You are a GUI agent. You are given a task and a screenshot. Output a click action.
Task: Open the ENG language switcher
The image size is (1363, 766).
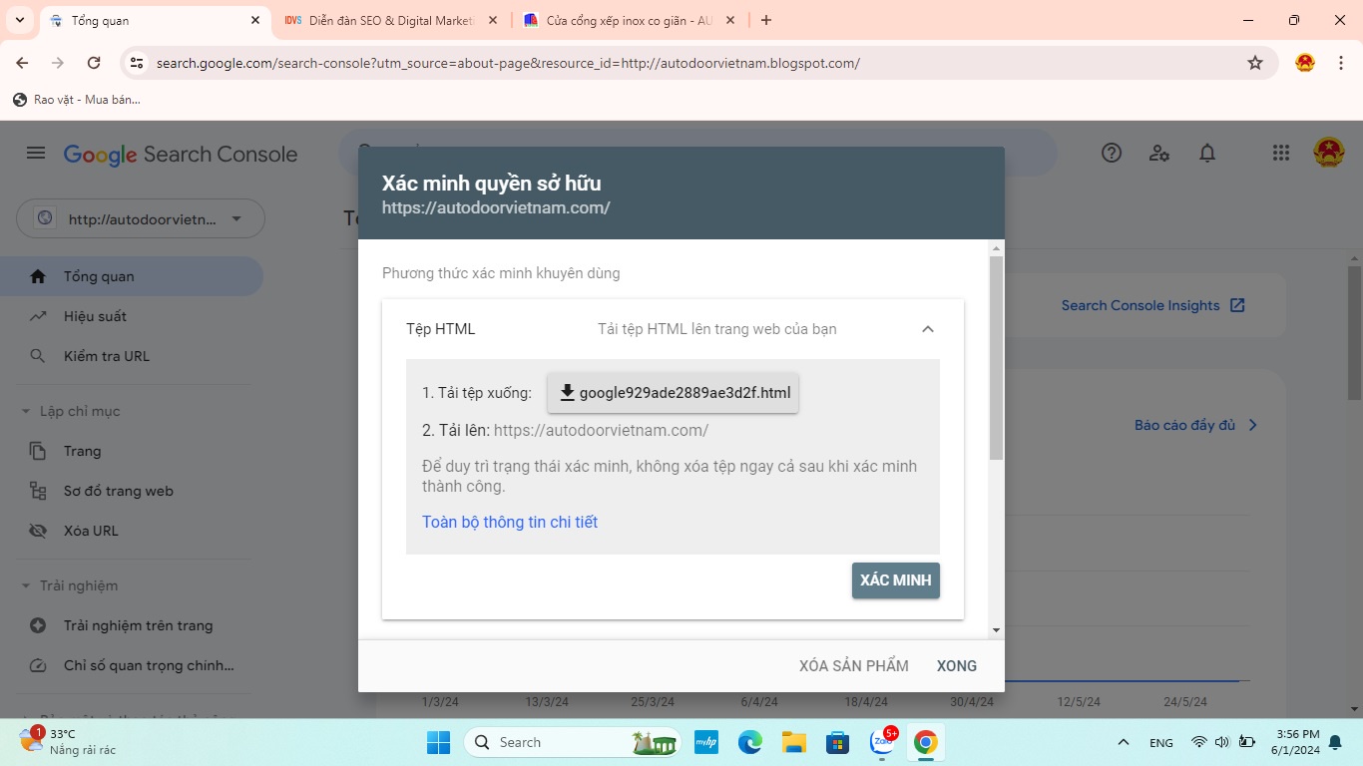(x=1161, y=742)
